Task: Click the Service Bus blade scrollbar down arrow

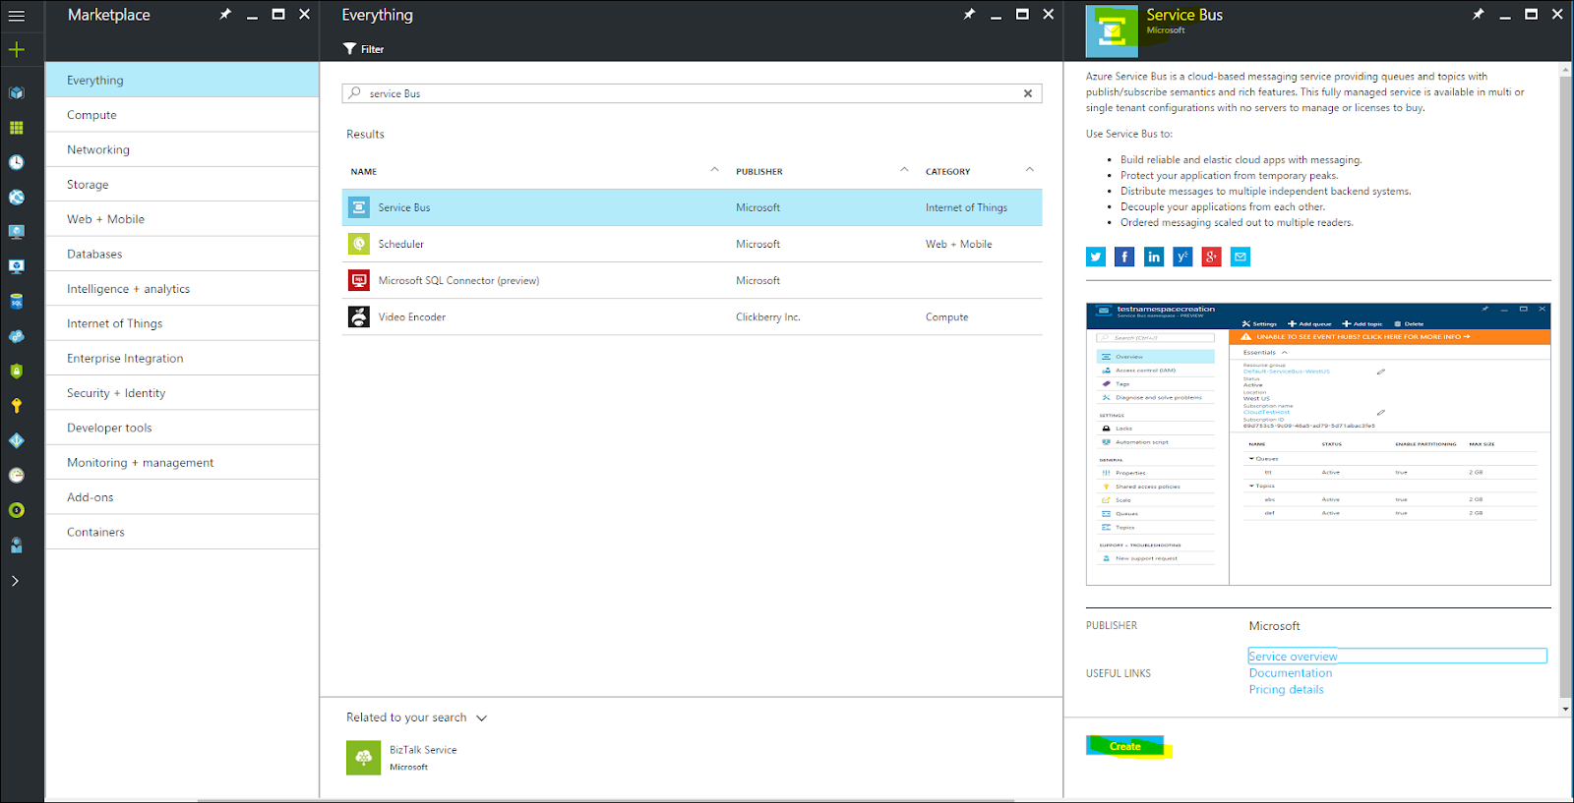Action: (x=1565, y=709)
